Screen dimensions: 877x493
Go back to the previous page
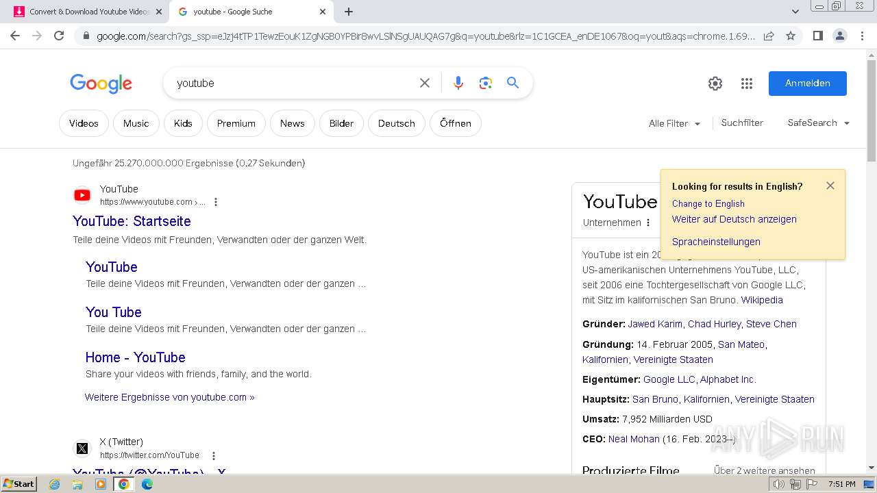pyautogui.click(x=15, y=36)
